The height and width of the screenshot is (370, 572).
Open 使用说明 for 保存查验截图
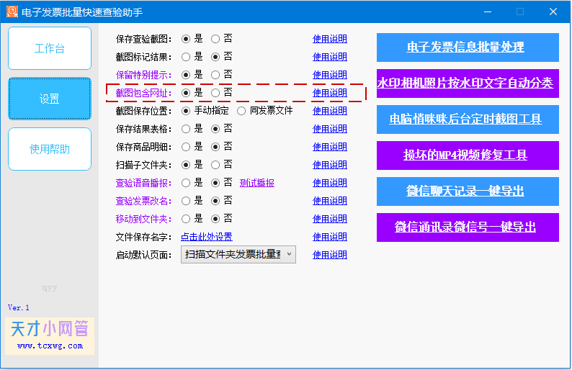330,39
